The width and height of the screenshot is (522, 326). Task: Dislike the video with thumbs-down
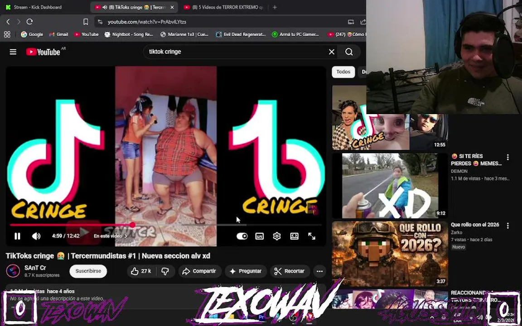pyautogui.click(x=165, y=271)
